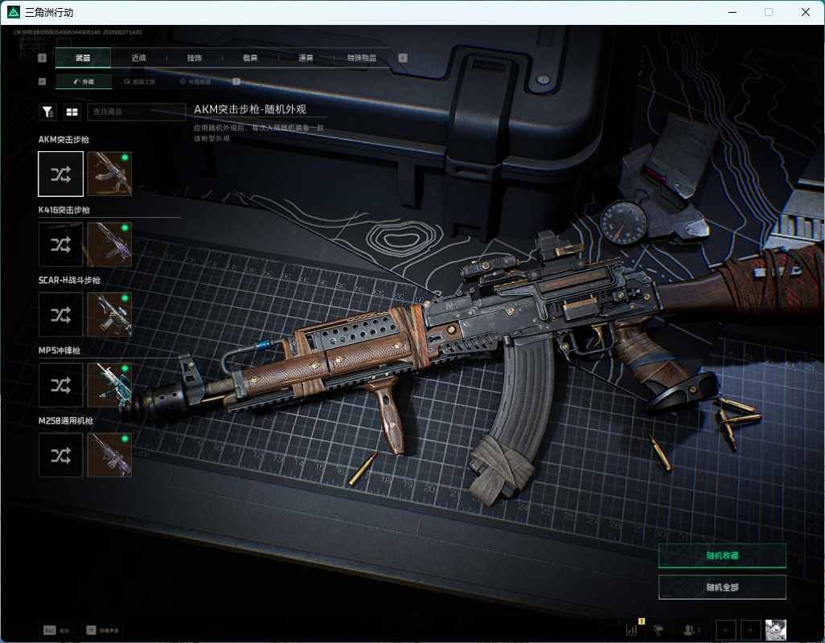Open the signal bars network status icon

pyautogui.click(x=633, y=629)
